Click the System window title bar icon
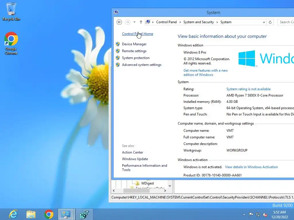The width and height of the screenshot is (294, 220). point(116,12)
